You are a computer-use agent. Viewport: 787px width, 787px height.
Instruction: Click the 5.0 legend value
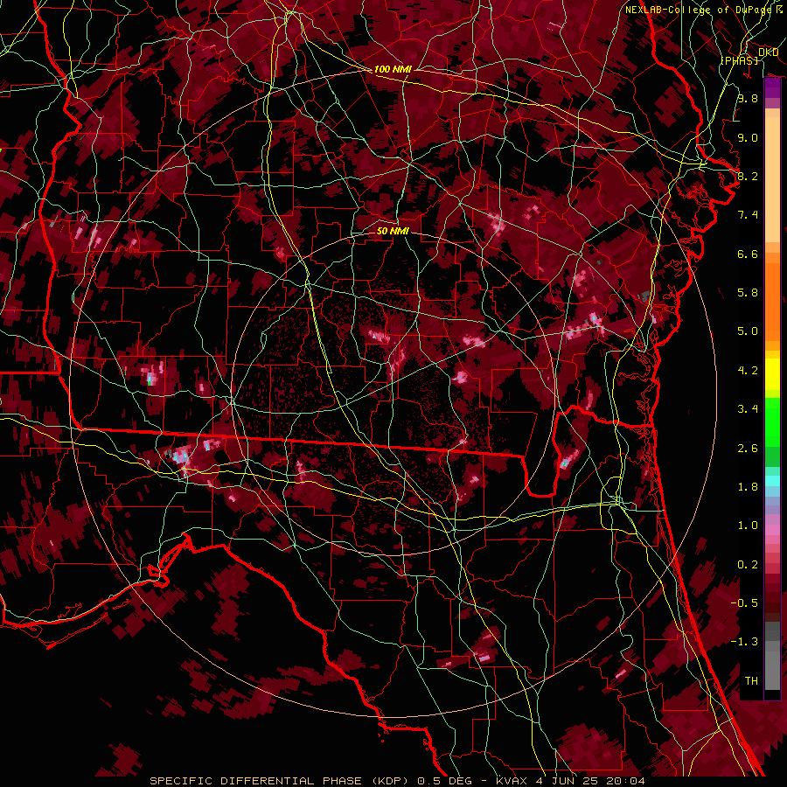pos(748,331)
